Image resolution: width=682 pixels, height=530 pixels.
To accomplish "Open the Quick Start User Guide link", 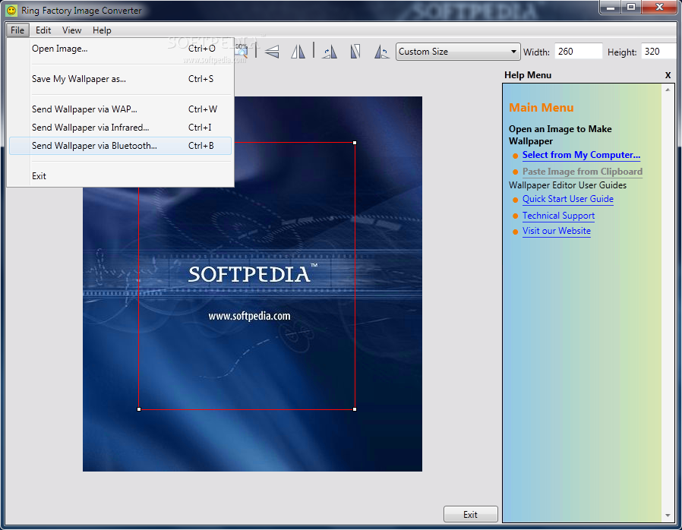I will click(568, 199).
